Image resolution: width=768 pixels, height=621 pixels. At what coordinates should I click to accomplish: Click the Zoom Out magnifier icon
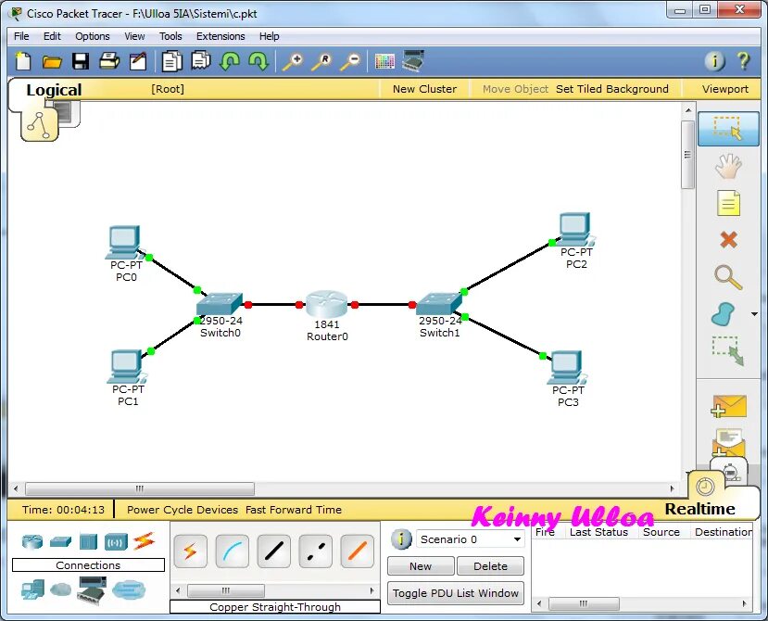click(x=351, y=61)
